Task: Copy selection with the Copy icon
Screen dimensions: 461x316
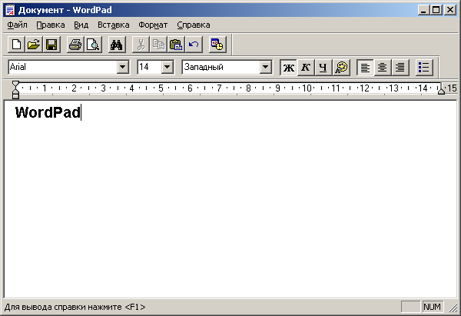Action: coord(158,45)
